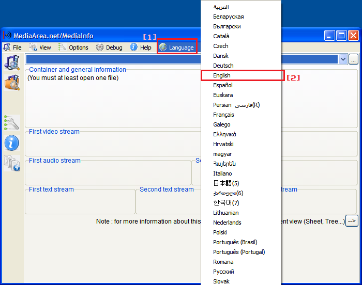
Task: Click the '-->' view switch button
Action: (352, 221)
